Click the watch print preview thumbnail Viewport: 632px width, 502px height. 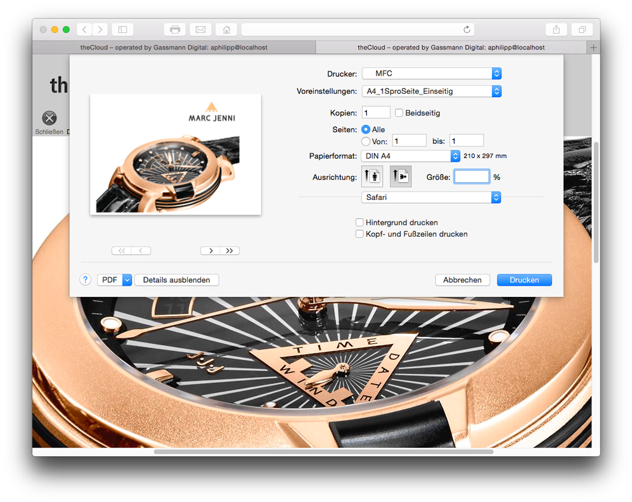(x=176, y=155)
